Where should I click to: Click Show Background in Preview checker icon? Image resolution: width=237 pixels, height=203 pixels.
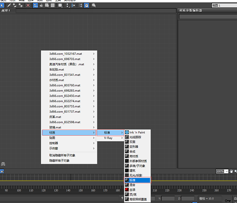pyautogui.click(x=52, y=5)
